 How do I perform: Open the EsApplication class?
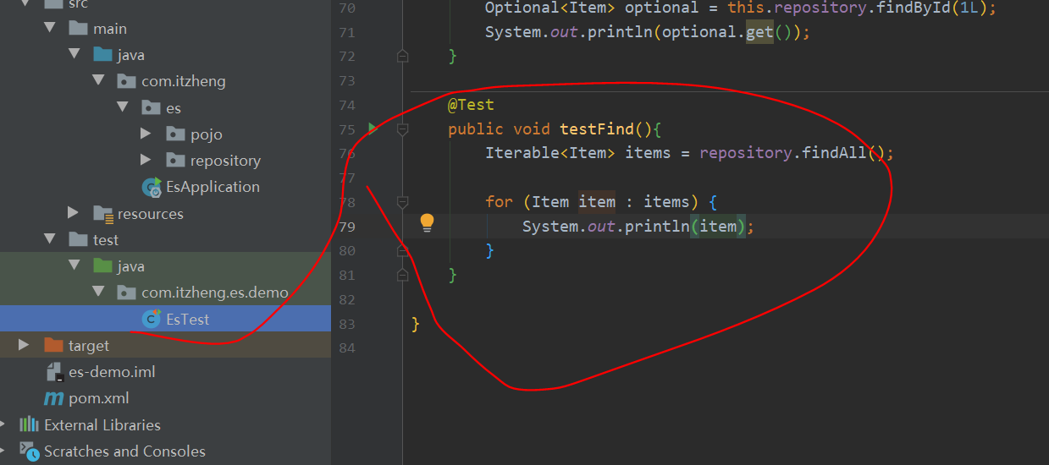pos(213,187)
